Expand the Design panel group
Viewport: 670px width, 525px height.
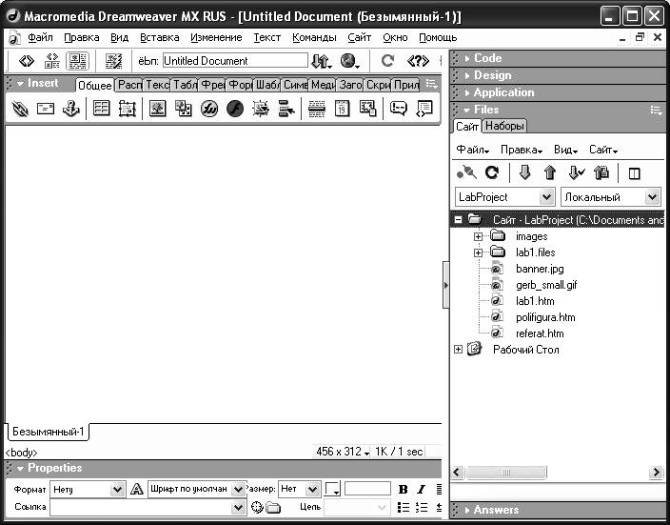pyautogui.click(x=467, y=75)
